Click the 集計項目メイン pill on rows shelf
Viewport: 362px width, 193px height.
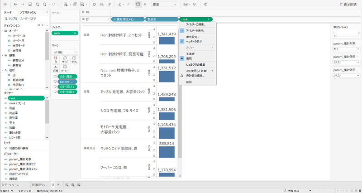(x=128, y=19)
